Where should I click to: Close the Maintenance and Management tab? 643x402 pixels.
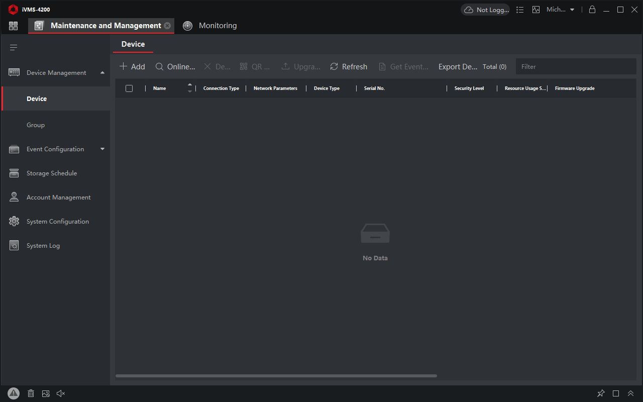(167, 26)
